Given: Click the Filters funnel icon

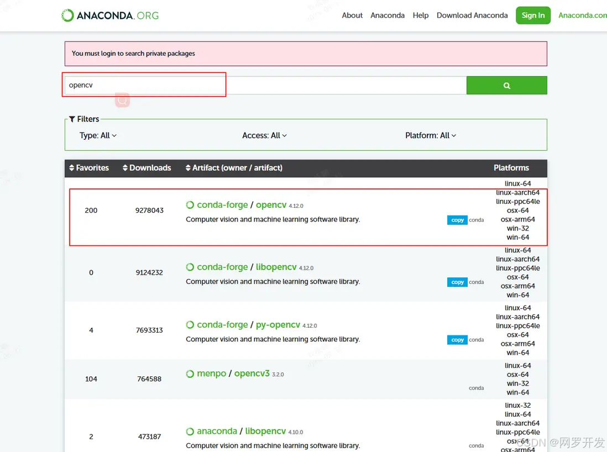Looking at the screenshot, I should [x=72, y=119].
